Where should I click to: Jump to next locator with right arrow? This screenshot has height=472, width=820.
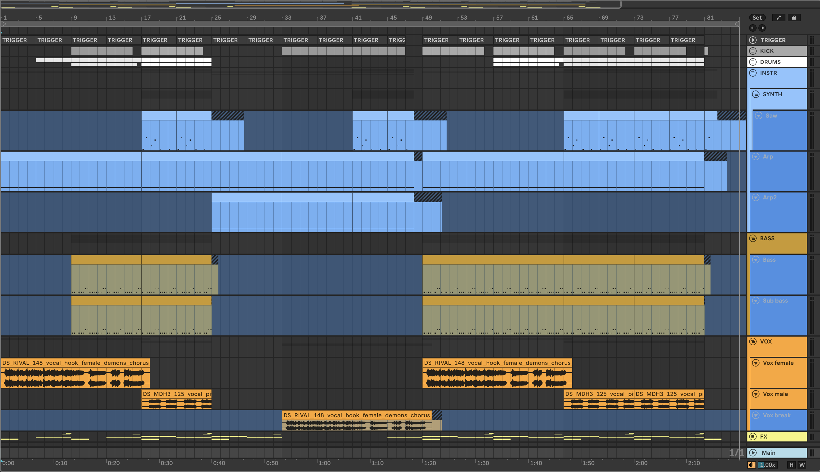pos(762,28)
